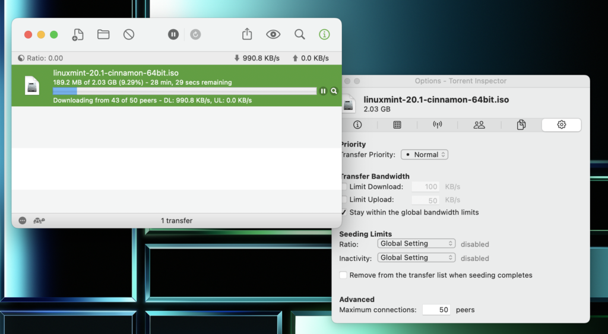Open the toolbar search icon
Viewport: 608px width, 334px height.
click(299, 34)
